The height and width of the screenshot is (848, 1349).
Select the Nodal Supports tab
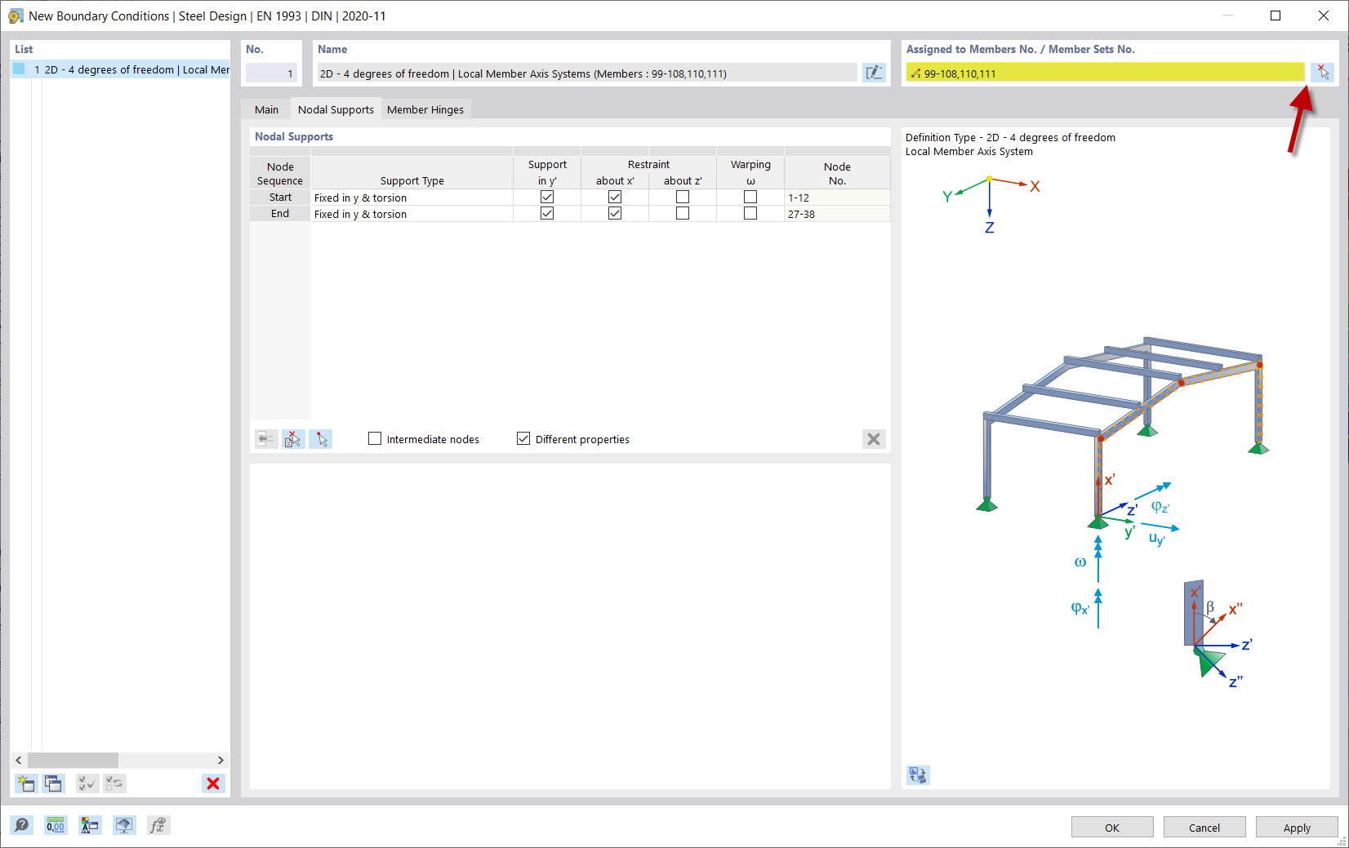pos(336,109)
